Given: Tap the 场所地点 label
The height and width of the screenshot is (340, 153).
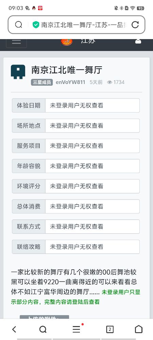Looking at the screenshot, I should pos(29,125).
